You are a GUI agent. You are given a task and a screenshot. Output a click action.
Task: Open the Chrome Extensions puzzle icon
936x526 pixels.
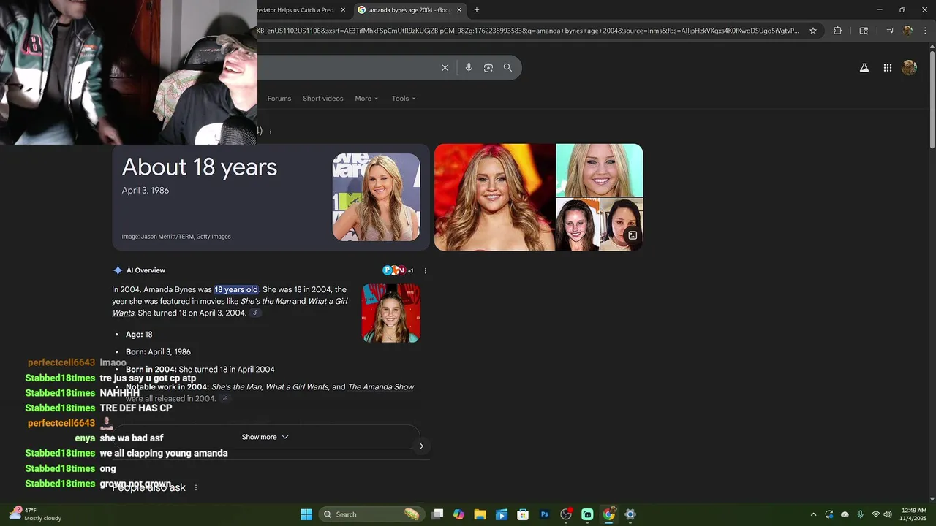coord(838,31)
